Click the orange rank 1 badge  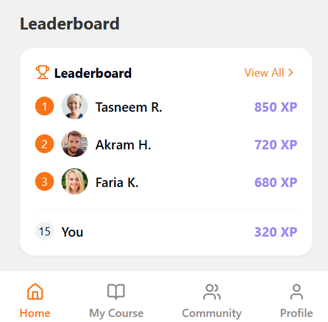[x=45, y=106]
